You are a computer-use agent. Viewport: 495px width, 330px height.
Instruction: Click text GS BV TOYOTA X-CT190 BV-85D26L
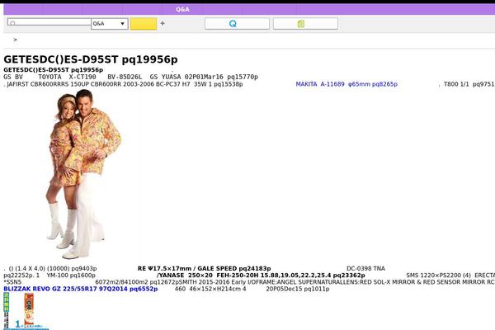(x=73, y=77)
